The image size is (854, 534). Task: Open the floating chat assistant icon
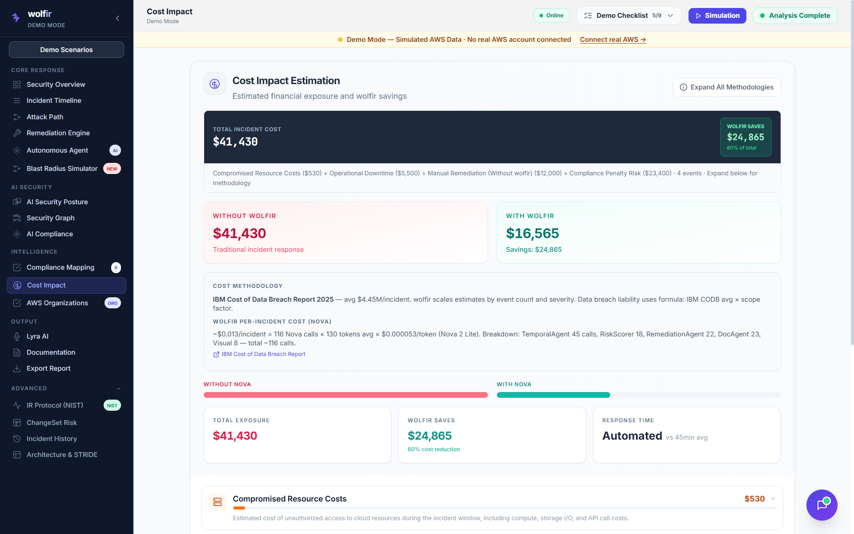pyautogui.click(x=822, y=505)
